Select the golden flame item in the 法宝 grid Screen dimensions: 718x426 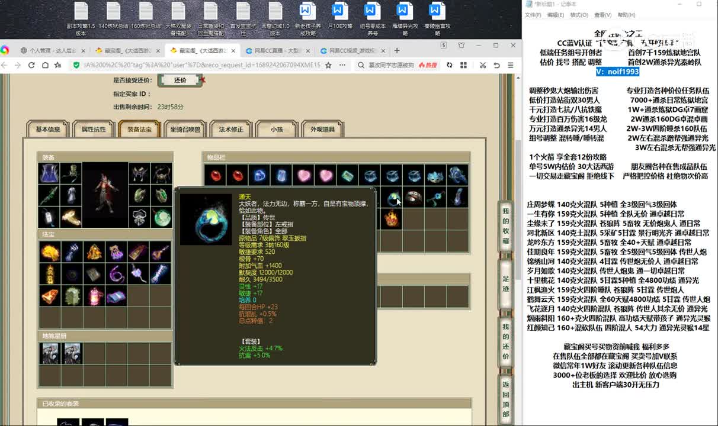pos(50,253)
